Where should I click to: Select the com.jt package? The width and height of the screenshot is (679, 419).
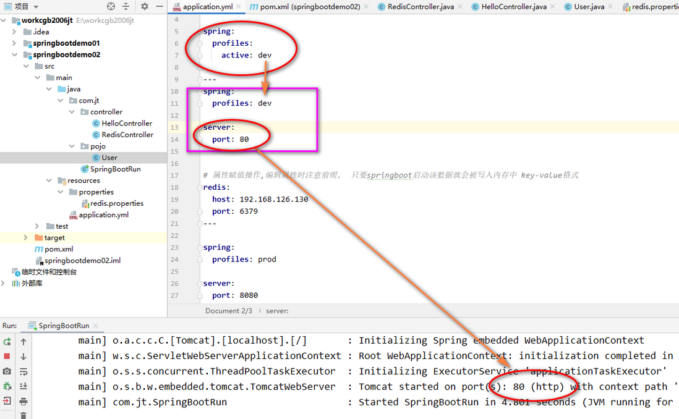89,100
